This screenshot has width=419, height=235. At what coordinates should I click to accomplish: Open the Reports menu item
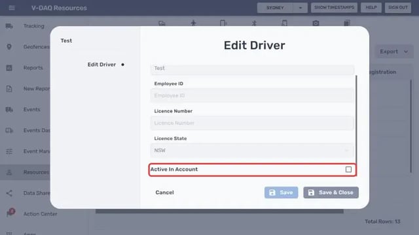click(x=33, y=68)
